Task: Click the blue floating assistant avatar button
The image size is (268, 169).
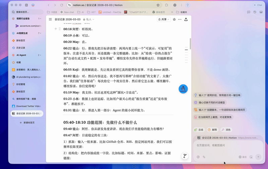Action: 183,89
